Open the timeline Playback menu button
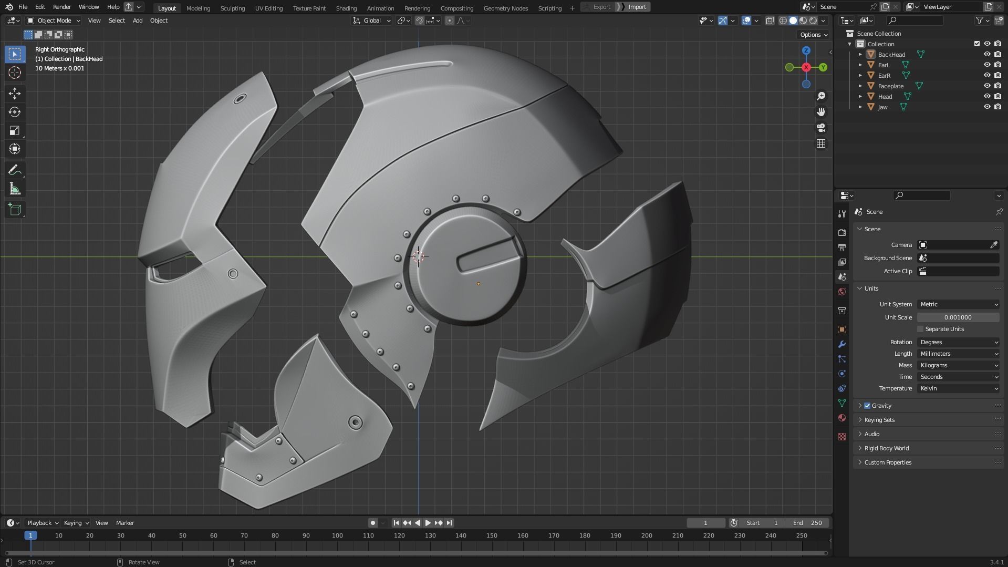The height and width of the screenshot is (567, 1008). (x=43, y=523)
